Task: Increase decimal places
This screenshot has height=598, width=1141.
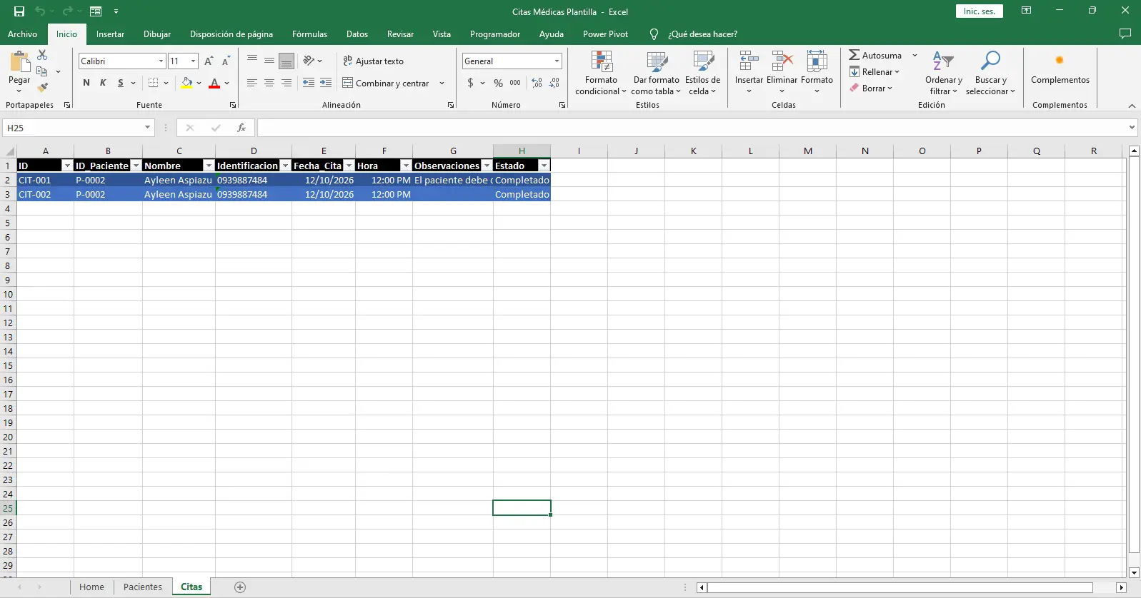Action: pyautogui.click(x=537, y=83)
